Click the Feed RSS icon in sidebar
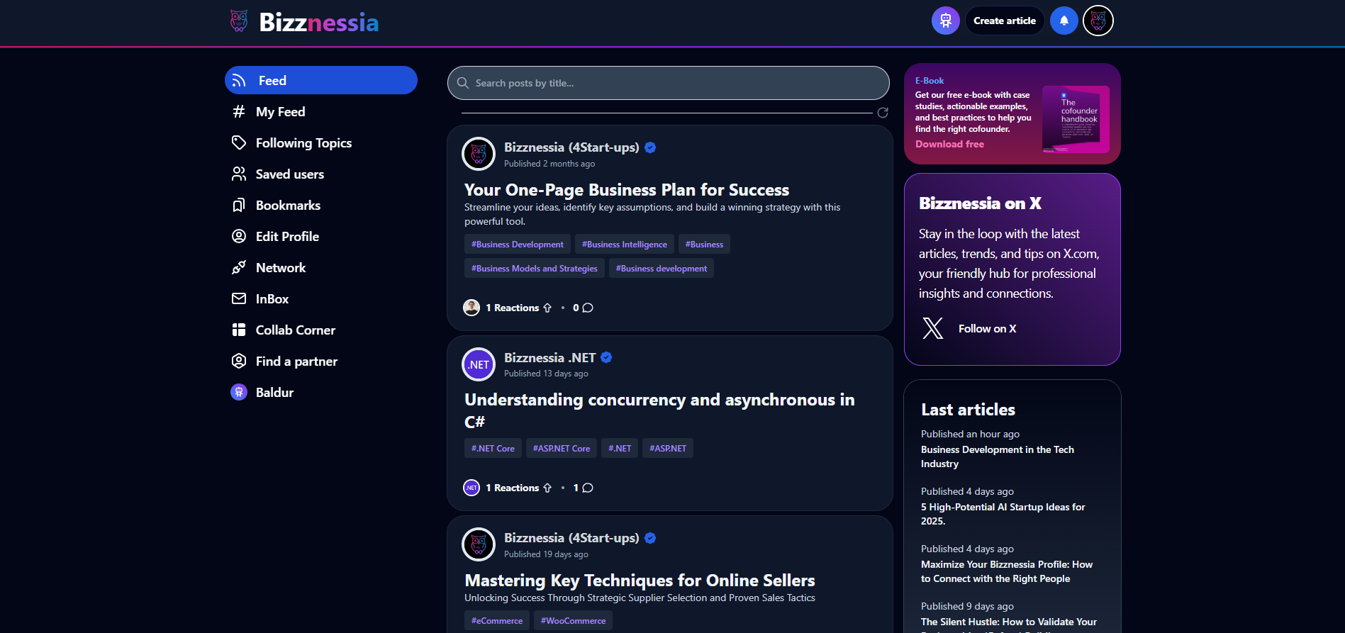 tap(239, 81)
